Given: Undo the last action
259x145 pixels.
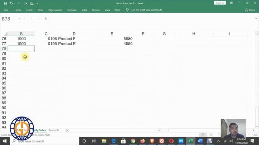Looking at the screenshot, I should coord(11,3).
